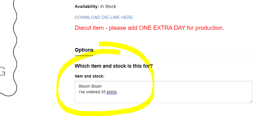
Task: Click the bold Availability label
Action: click(87, 6)
